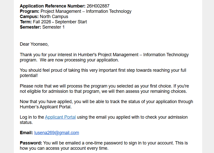
Task: Click the program name in the header
Action: coord(86,11)
